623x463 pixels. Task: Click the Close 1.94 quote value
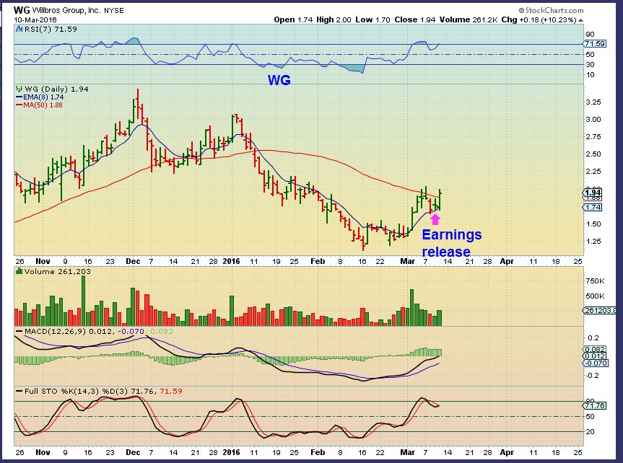tap(415, 19)
